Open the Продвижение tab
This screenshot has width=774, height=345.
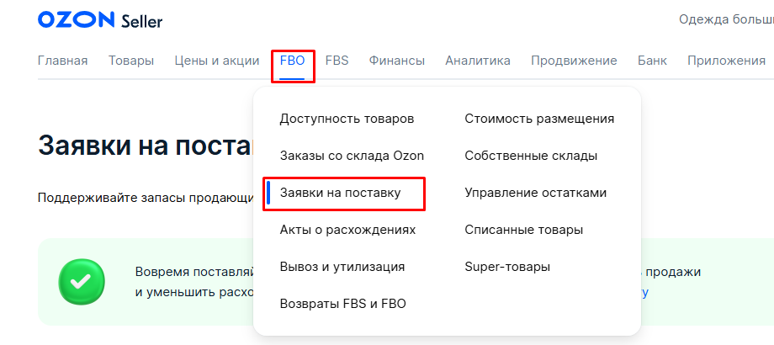574,61
